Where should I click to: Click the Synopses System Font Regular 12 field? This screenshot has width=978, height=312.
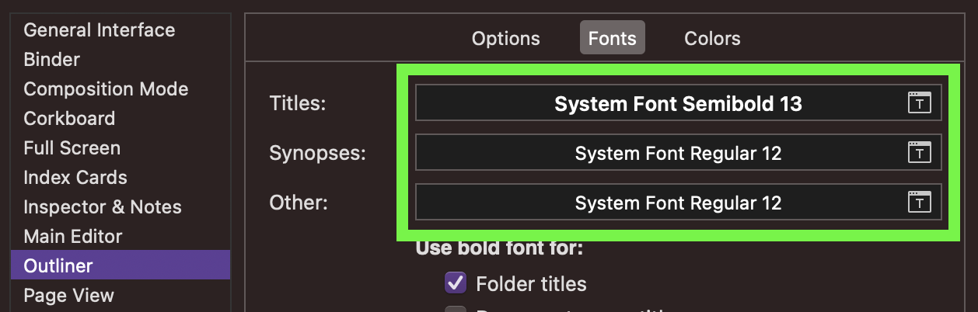tap(679, 153)
